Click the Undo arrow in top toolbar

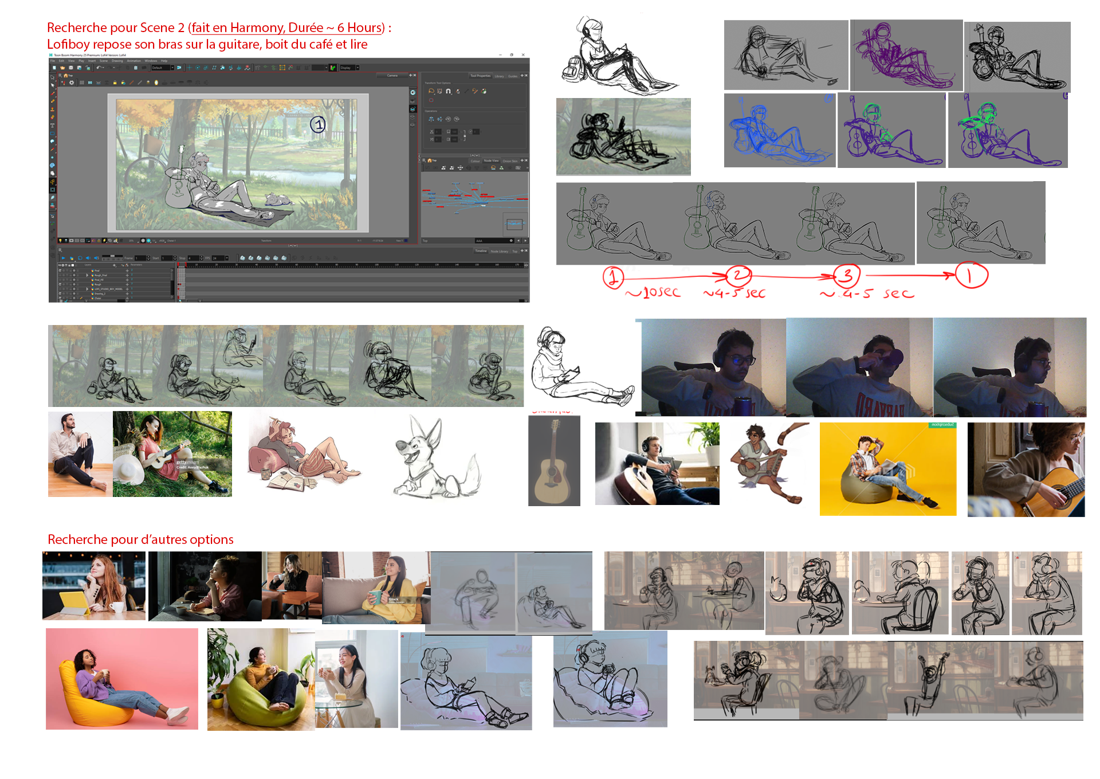pyautogui.click(x=99, y=68)
